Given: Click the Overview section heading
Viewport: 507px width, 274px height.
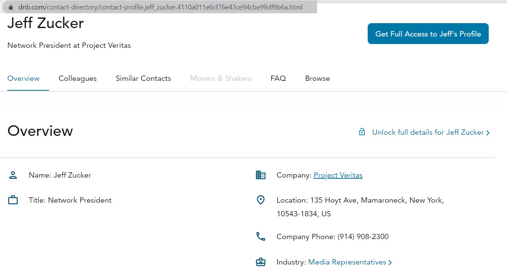Looking at the screenshot, I should coord(40,131).
